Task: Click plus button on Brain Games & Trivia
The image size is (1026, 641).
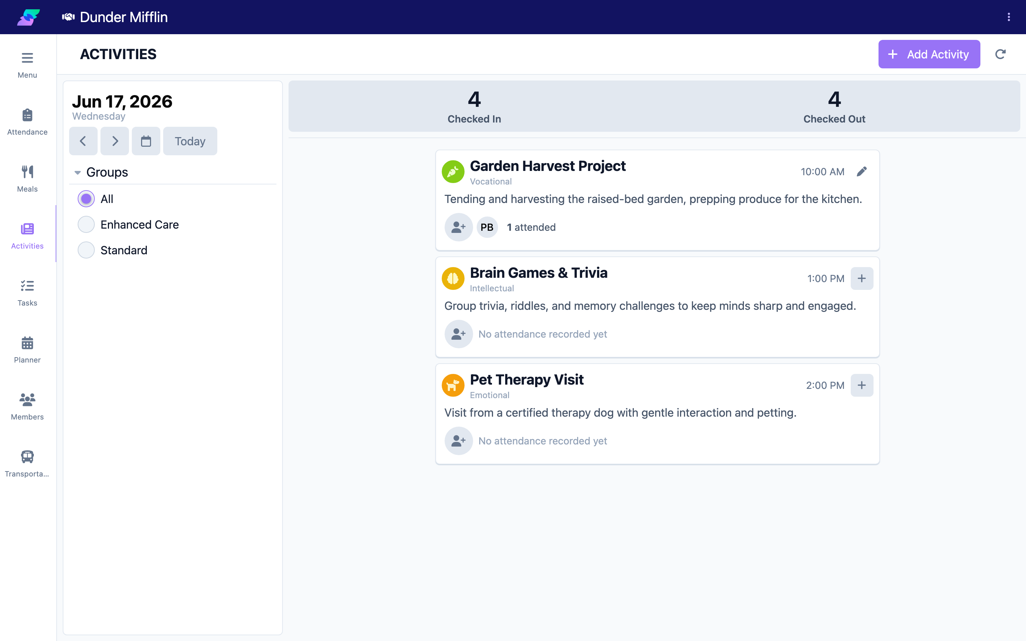Action: click(861, 278)
